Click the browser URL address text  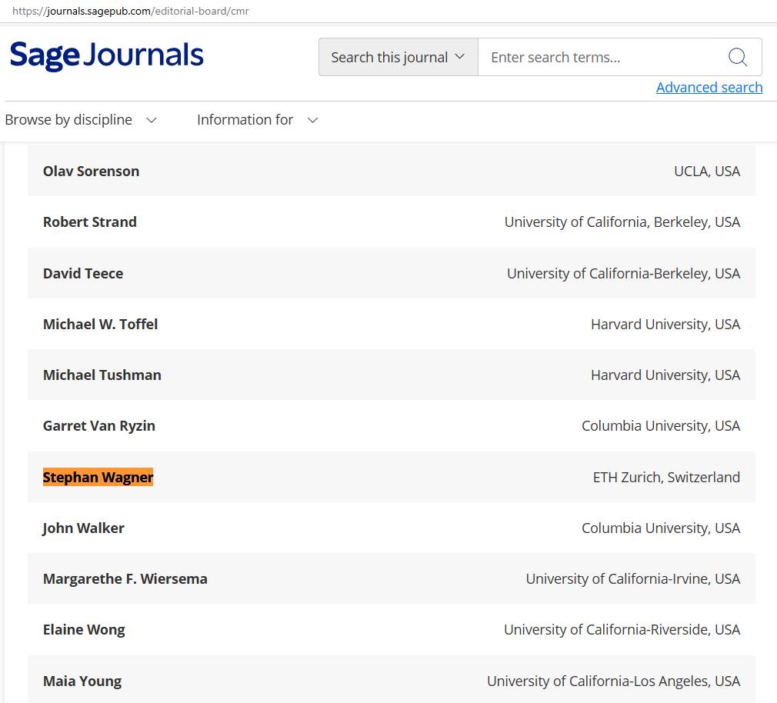[x=131, y=11]
